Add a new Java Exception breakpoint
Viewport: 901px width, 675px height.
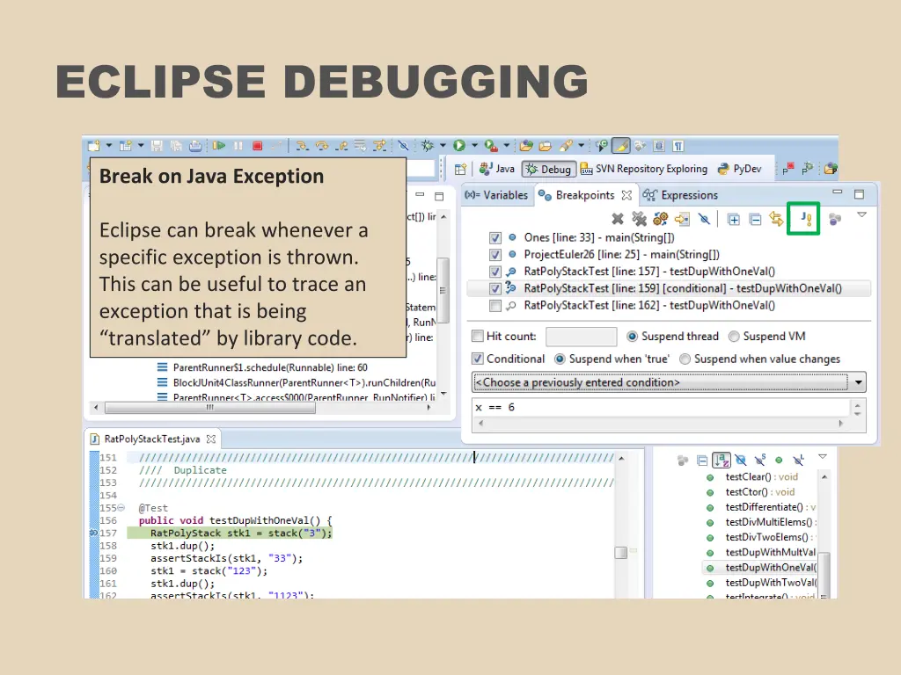pyautogui.click(x=802, y=218)
